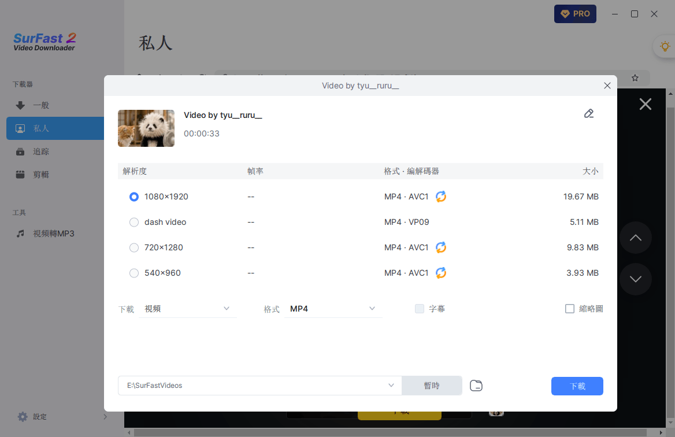Click the 00:00:33 duration text

pos(202,134)
